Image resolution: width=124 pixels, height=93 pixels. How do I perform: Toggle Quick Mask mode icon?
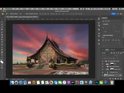2,65
